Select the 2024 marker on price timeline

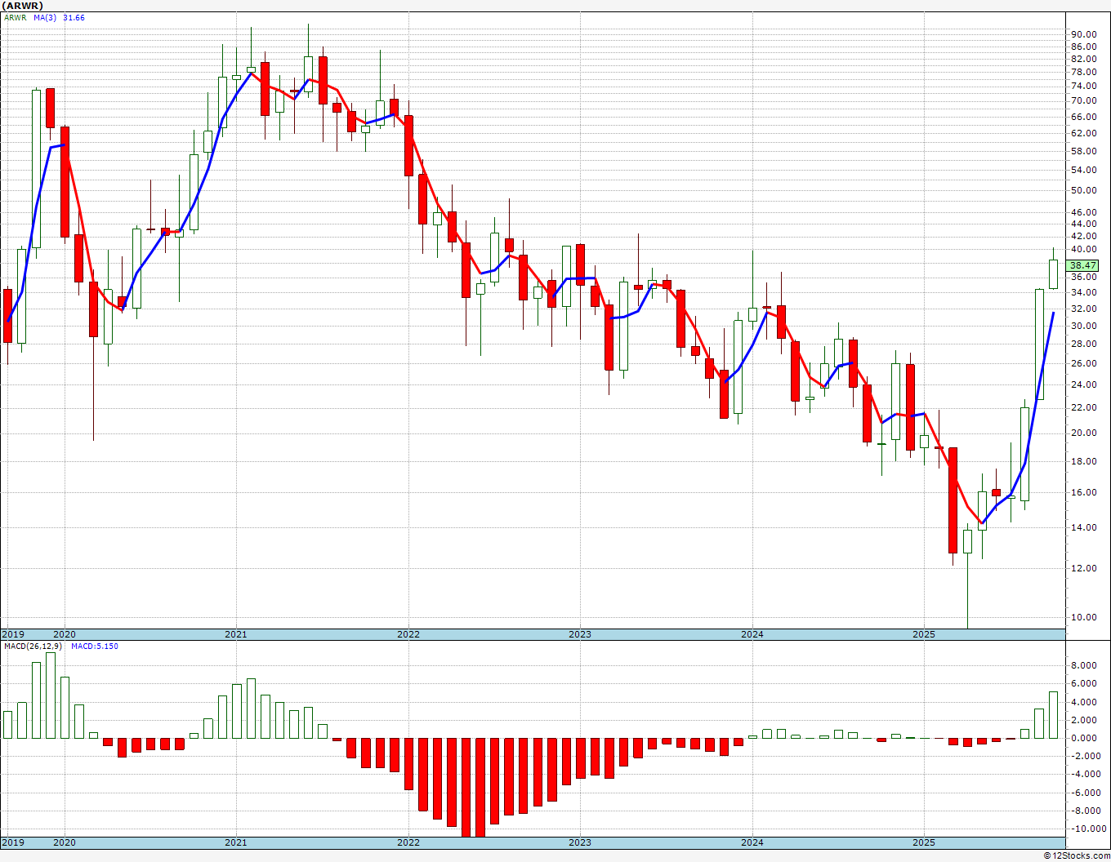click(752, 634)
